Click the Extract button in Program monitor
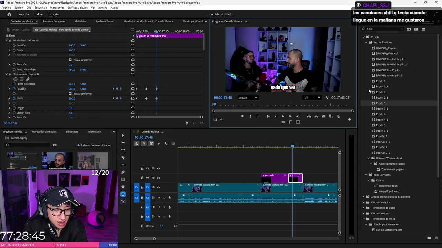 pyautogui.click(x=316, y=116)
